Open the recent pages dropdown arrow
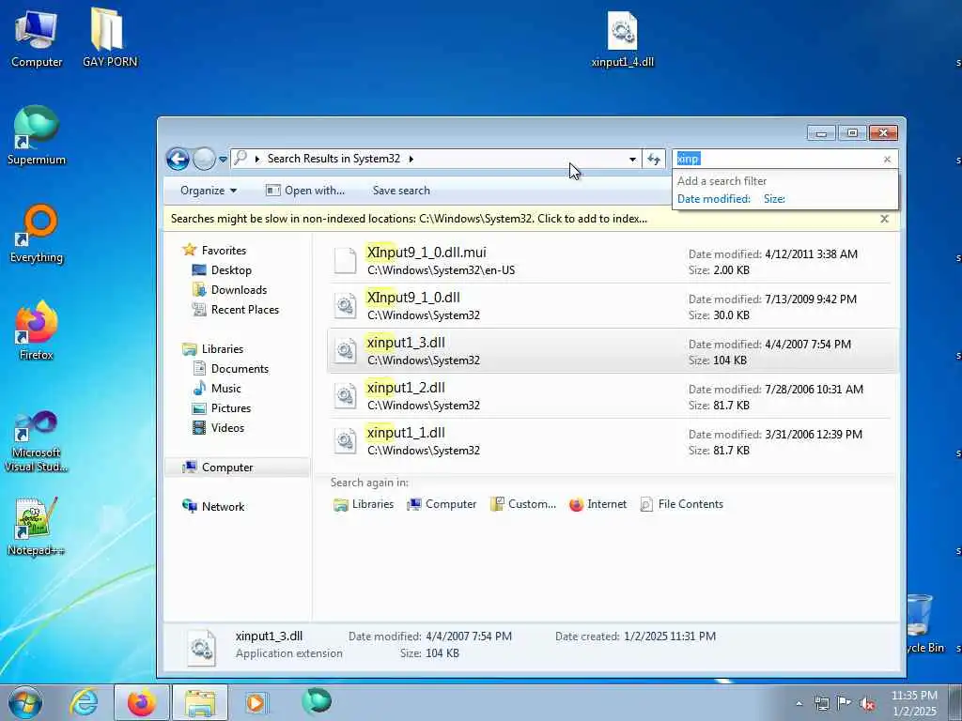Viewport: 962px width, 721px height. 223,160
